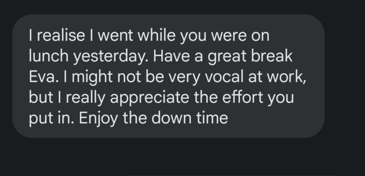Click the word "went" in the first line
The image size is (365, 176).
(115, 36)
